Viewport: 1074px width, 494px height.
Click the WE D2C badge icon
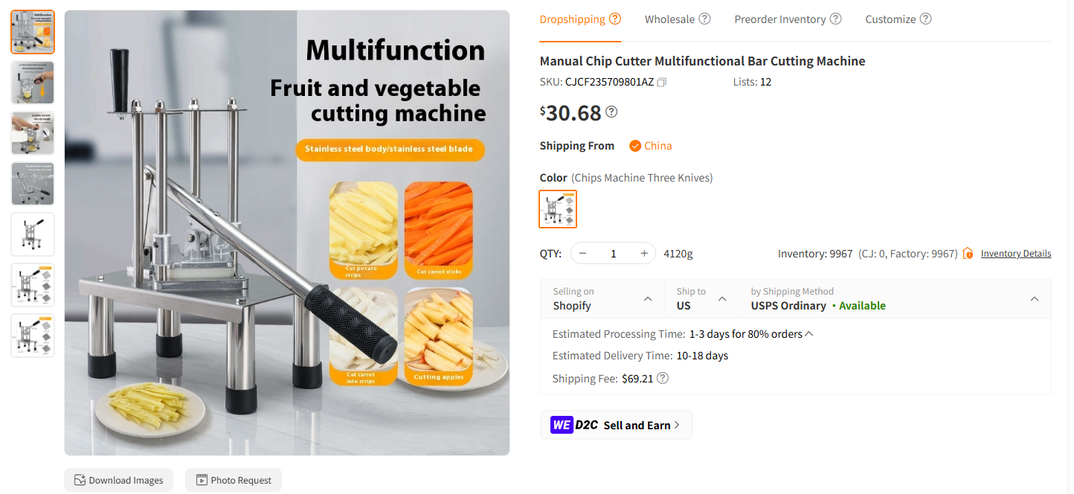[x=562, y=425]
